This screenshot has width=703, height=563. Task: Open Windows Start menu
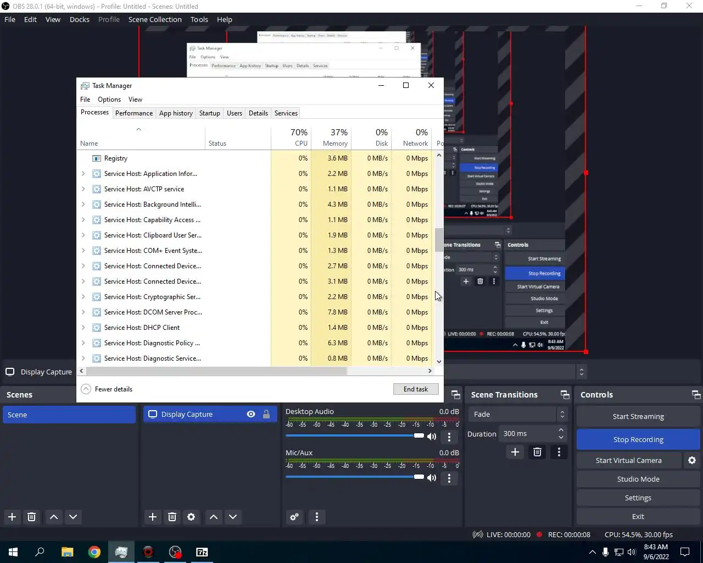(x=13, y=552)
